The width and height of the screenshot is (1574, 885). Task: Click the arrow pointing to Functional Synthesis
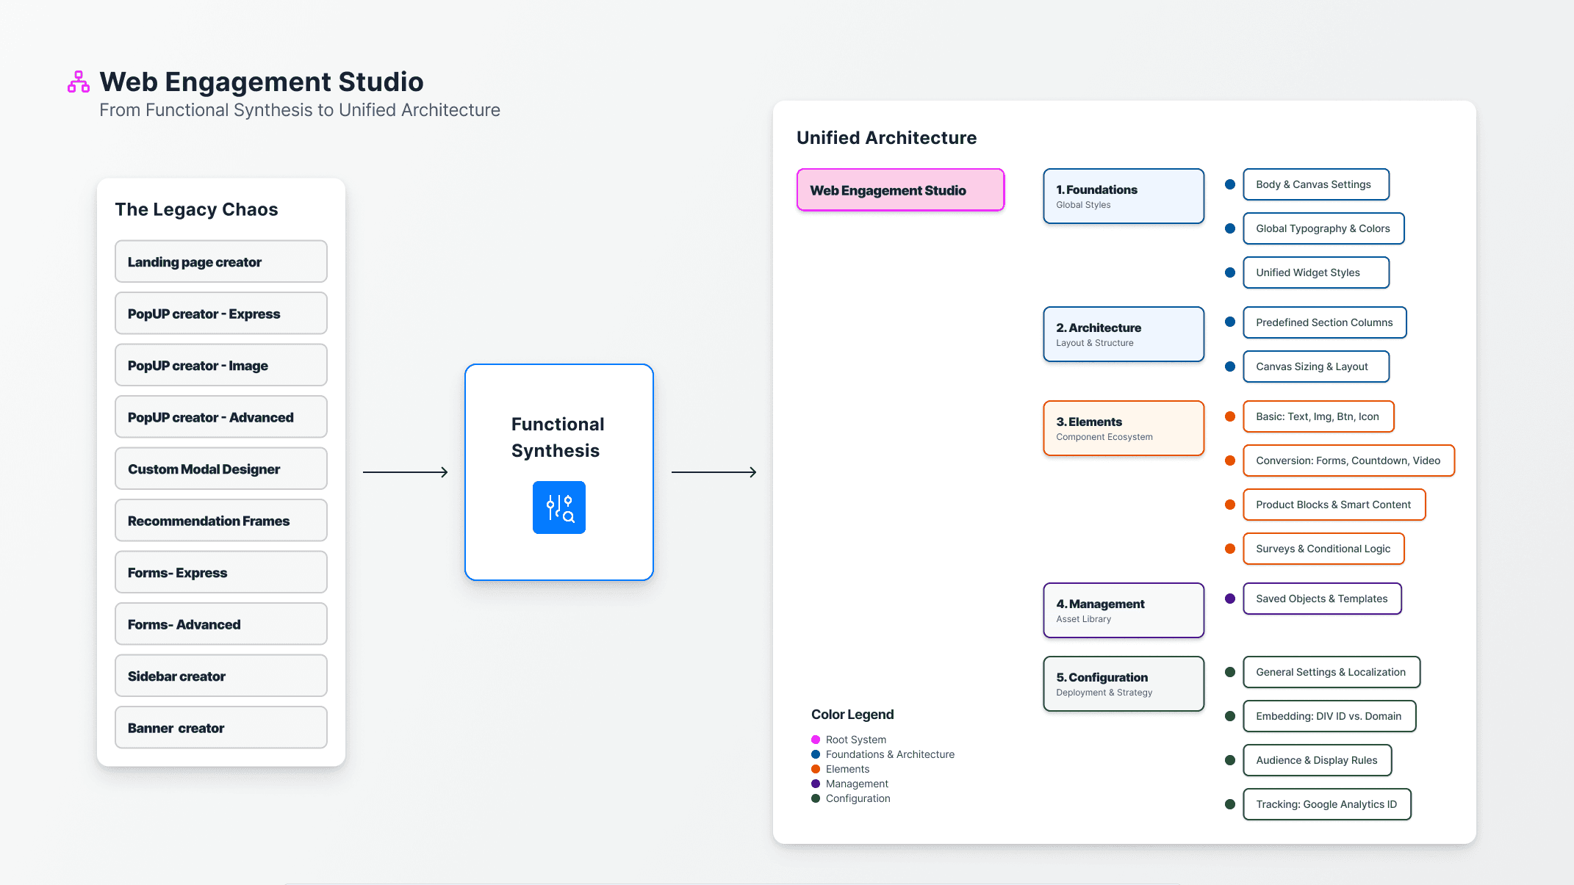pos(406,472)
